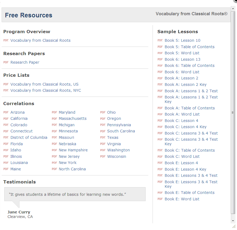The width and height of the screenshot is (237, 230).
Task: Open the Pennsylvania correlation link
Action: (x=119, y=125)
